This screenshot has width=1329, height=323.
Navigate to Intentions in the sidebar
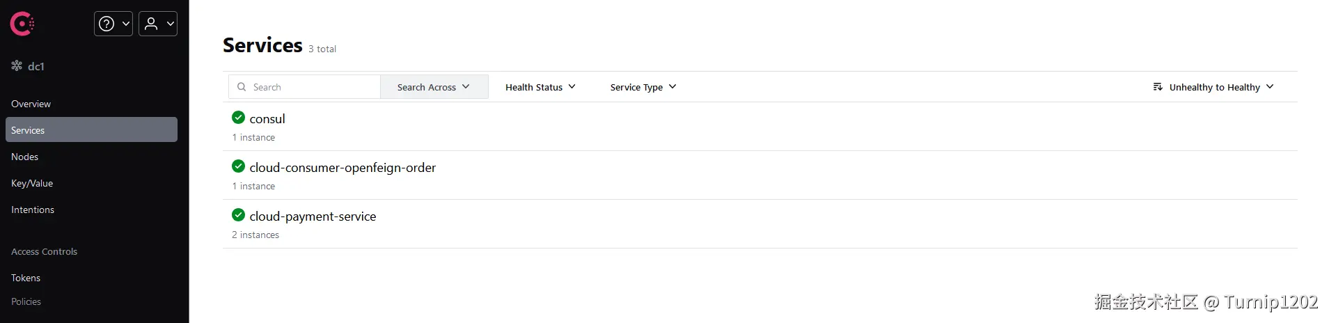(x=33, y=210)
